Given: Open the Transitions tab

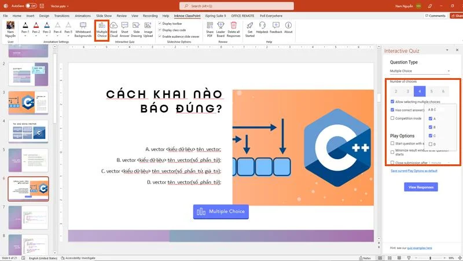Looking at the screenshot, I should coord(62,16).
